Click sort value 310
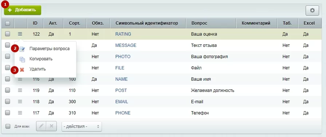326x137 pixels. tap(72, 113)
